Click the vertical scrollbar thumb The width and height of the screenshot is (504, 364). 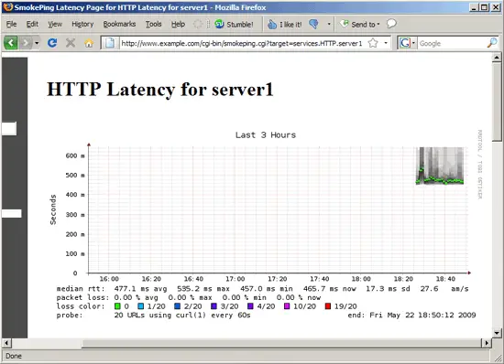(x=497, y=102)
